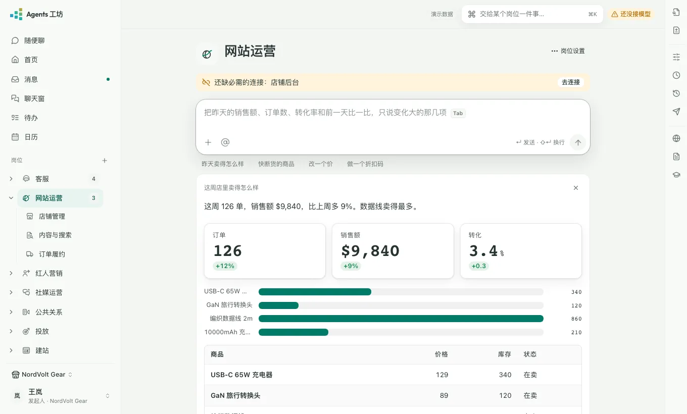This screenshot has height=414, width=687.
Task: Open 聊天窗 in the sidebar
Action: pyautogui.click(x=61, y=98)
